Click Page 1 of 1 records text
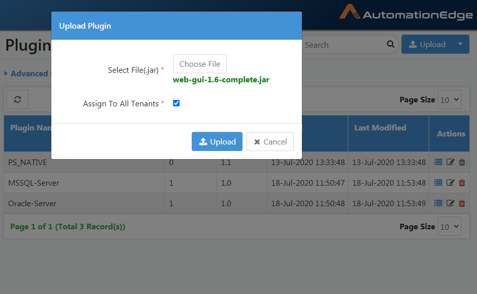The width and height of the screenshot is (477, 294). coord(67,227)
